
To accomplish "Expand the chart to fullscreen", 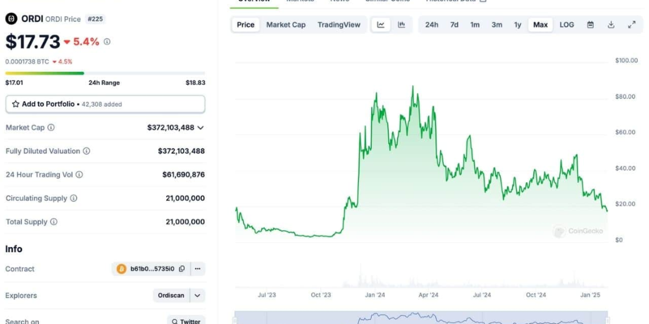I will (x=631, y=25).
